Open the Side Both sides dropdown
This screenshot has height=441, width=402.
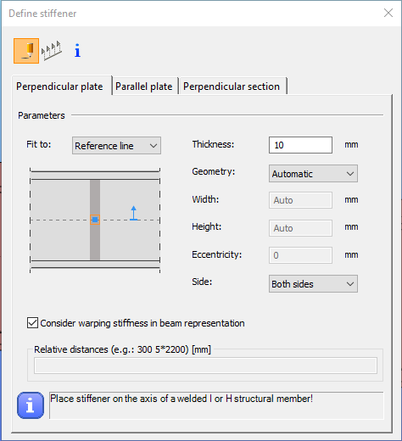pos(313,284)
